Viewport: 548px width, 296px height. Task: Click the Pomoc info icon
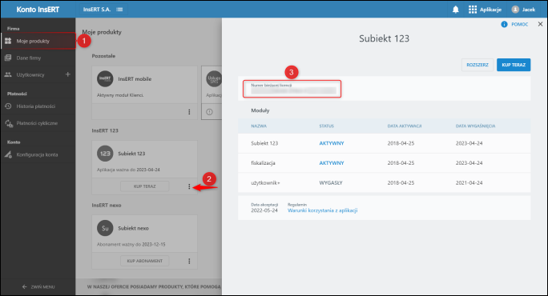point(504,24)
